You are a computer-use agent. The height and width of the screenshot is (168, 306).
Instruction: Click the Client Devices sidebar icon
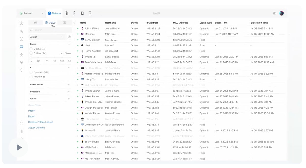click(x=22, y=47)
